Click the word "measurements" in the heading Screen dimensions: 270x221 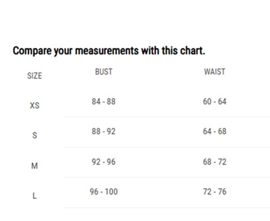click(x=106, y=51)
